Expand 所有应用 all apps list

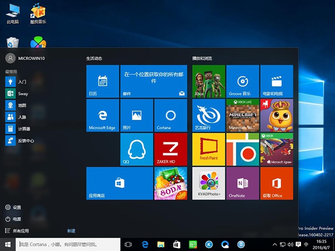(x=21, y=231)
